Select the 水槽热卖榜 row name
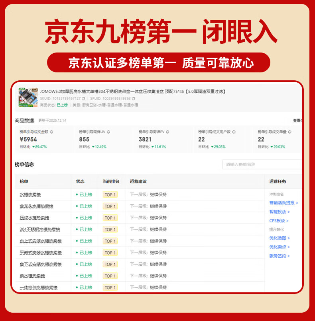This screenshot has width=315, height=321. click(x=30, y=195)
